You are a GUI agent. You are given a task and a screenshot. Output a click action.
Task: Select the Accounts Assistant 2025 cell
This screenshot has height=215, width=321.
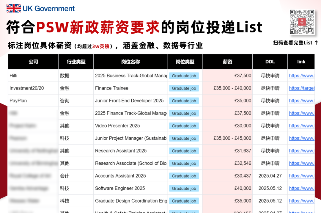(130, 176)
